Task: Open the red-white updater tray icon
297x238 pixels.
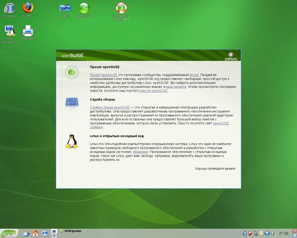Action: [251, 233]
